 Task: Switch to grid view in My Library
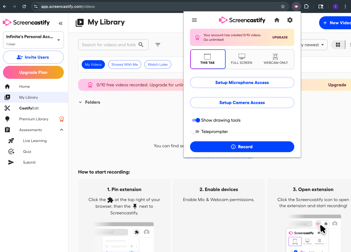point(338,44)
